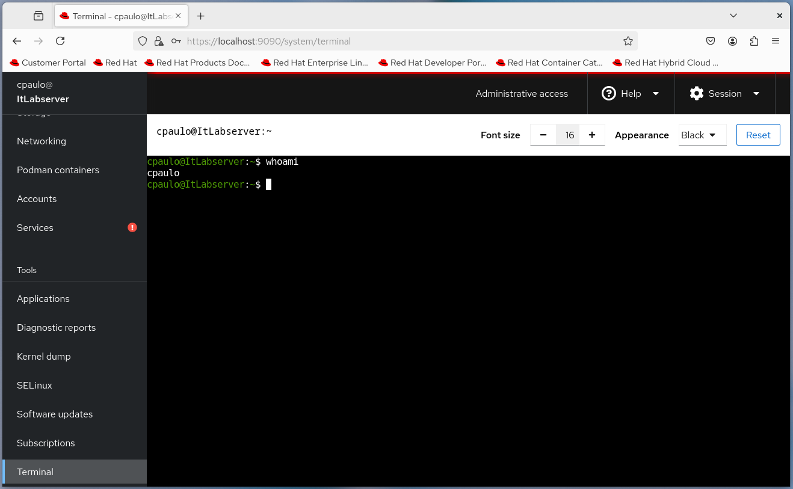Open the Firefox hamburger application menu
The height and width of the screenshot is (489, 793).
tap(776, 41)
